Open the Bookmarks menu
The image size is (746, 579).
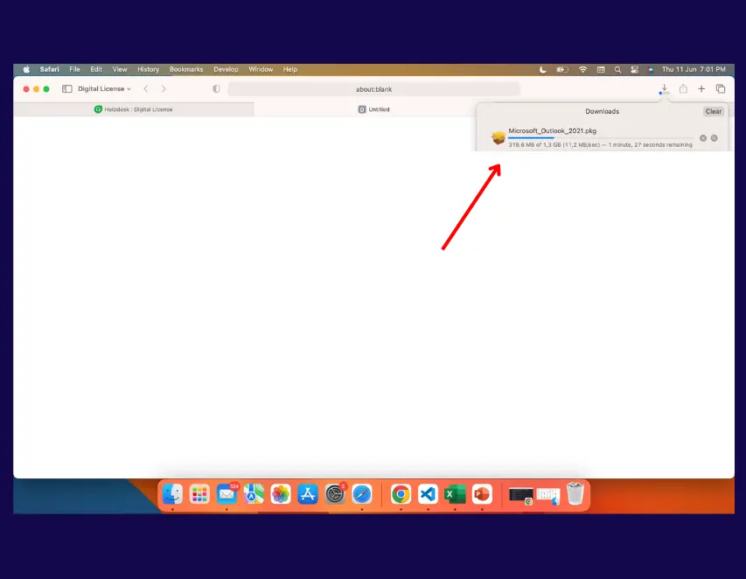[x=186, y=69]
